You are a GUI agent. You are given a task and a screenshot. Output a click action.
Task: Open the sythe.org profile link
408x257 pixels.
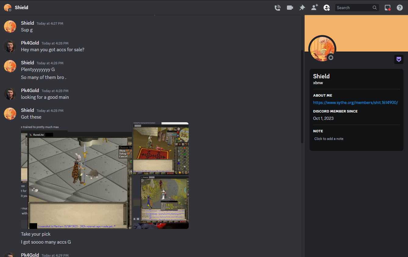coord(356,103)
